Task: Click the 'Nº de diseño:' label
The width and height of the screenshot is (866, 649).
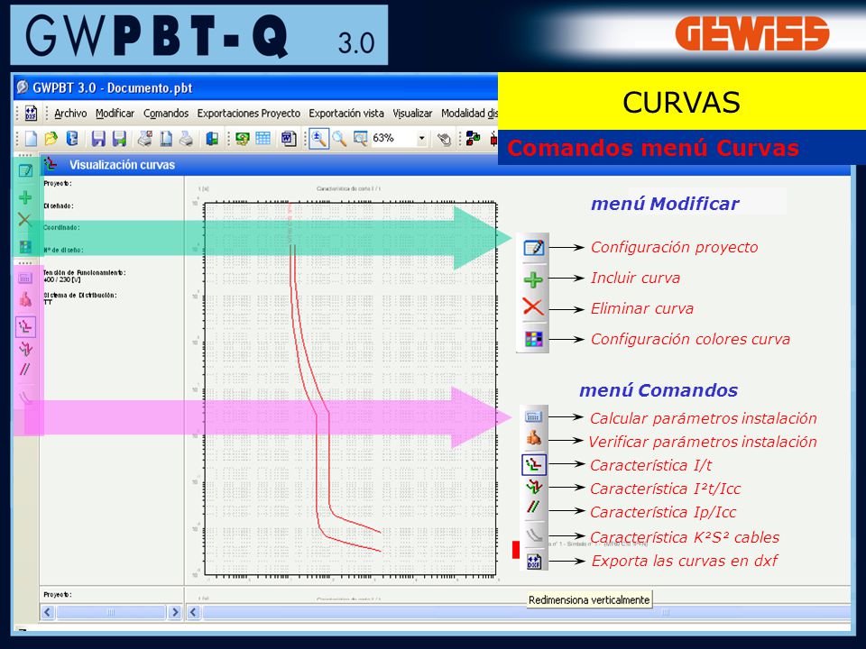Action: pos(63,250)
